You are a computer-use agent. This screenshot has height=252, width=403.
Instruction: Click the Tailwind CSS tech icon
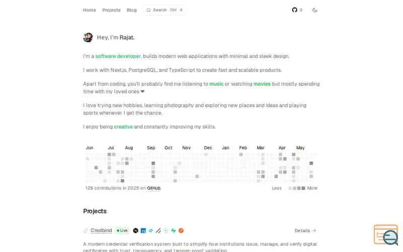click(x=151, y=231)
